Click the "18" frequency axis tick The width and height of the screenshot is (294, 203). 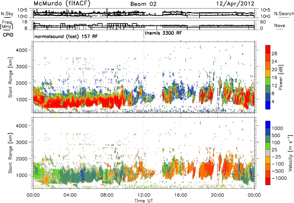pyautogui.click(x=25, y=22)
